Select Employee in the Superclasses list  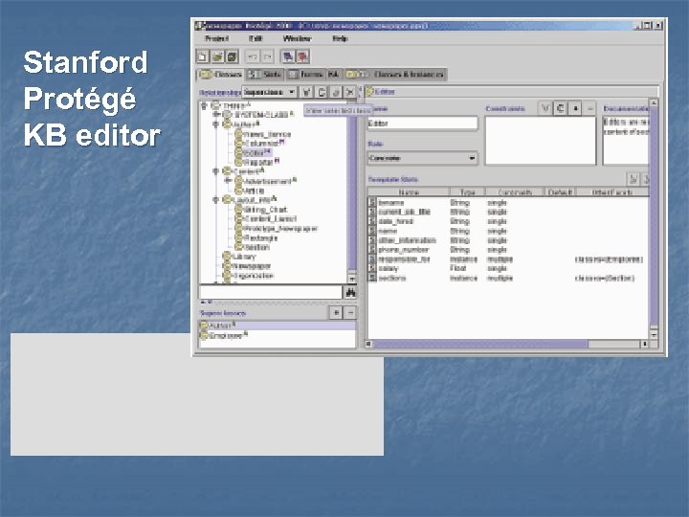pyautogui.click(x=278, y=335)
